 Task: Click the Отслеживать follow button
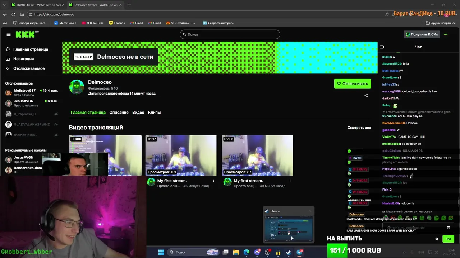[x=352, y=84]
